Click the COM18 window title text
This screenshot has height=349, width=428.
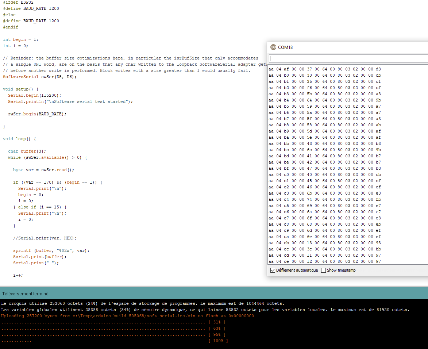coord(285,47)
